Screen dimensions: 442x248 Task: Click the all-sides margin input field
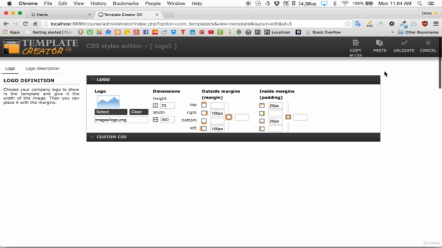[242, 117]
